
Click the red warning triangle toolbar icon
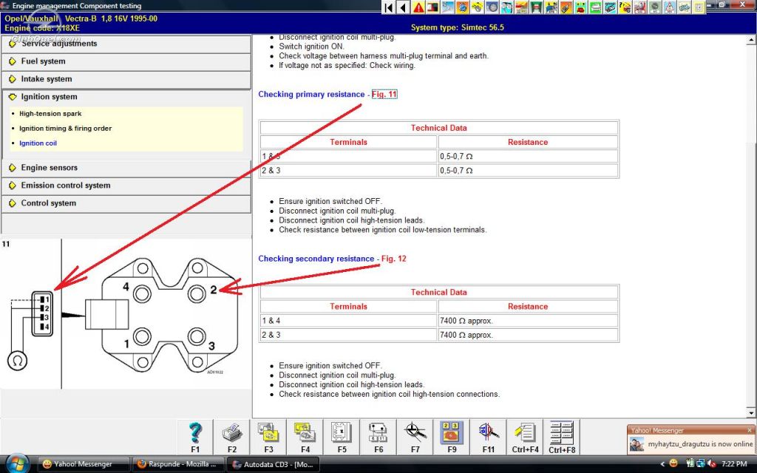(418, 7)
